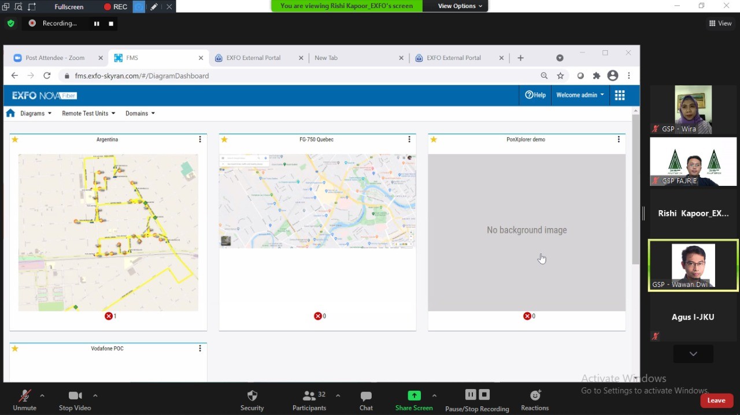
Task: Click the zoom magnifier icon in address bar
Action: click(x=544, y=76)
